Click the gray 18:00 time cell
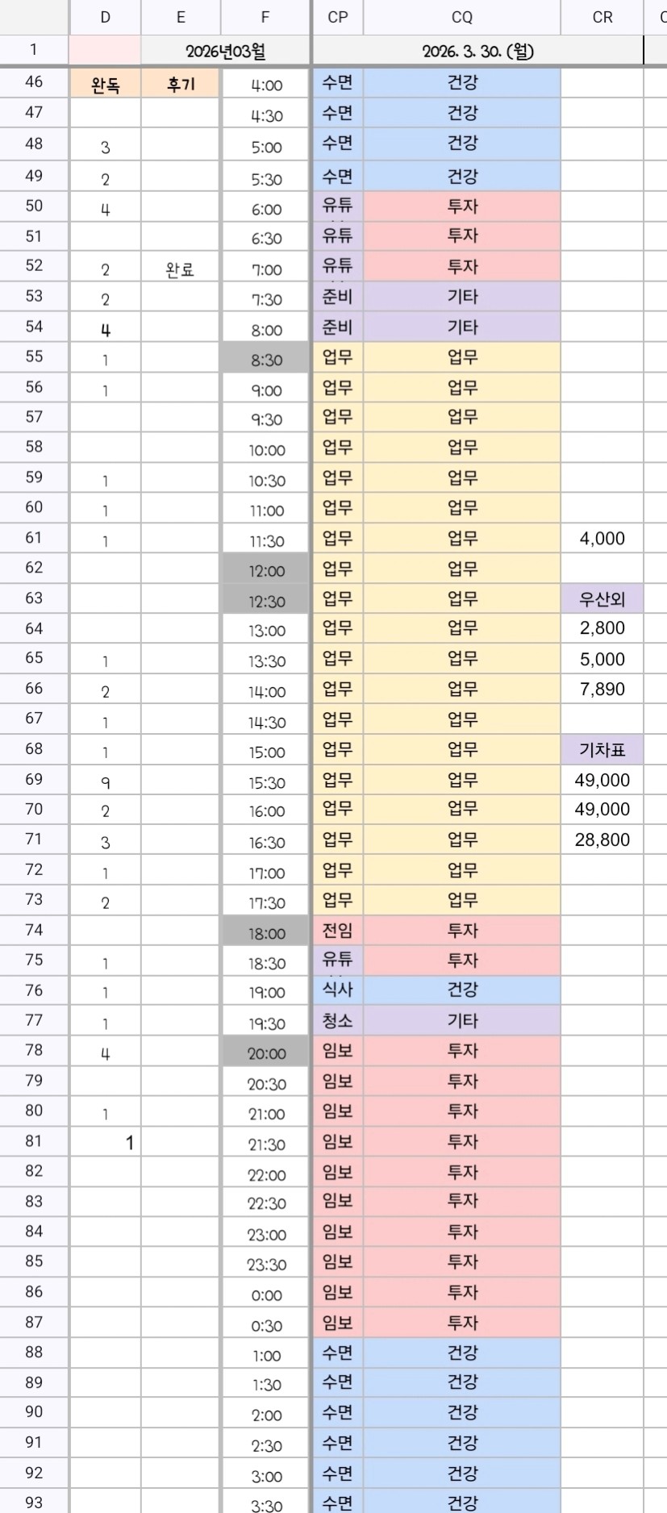Image resolution: width=667 pixels, height=1513 pixels. tap(265, 933)
